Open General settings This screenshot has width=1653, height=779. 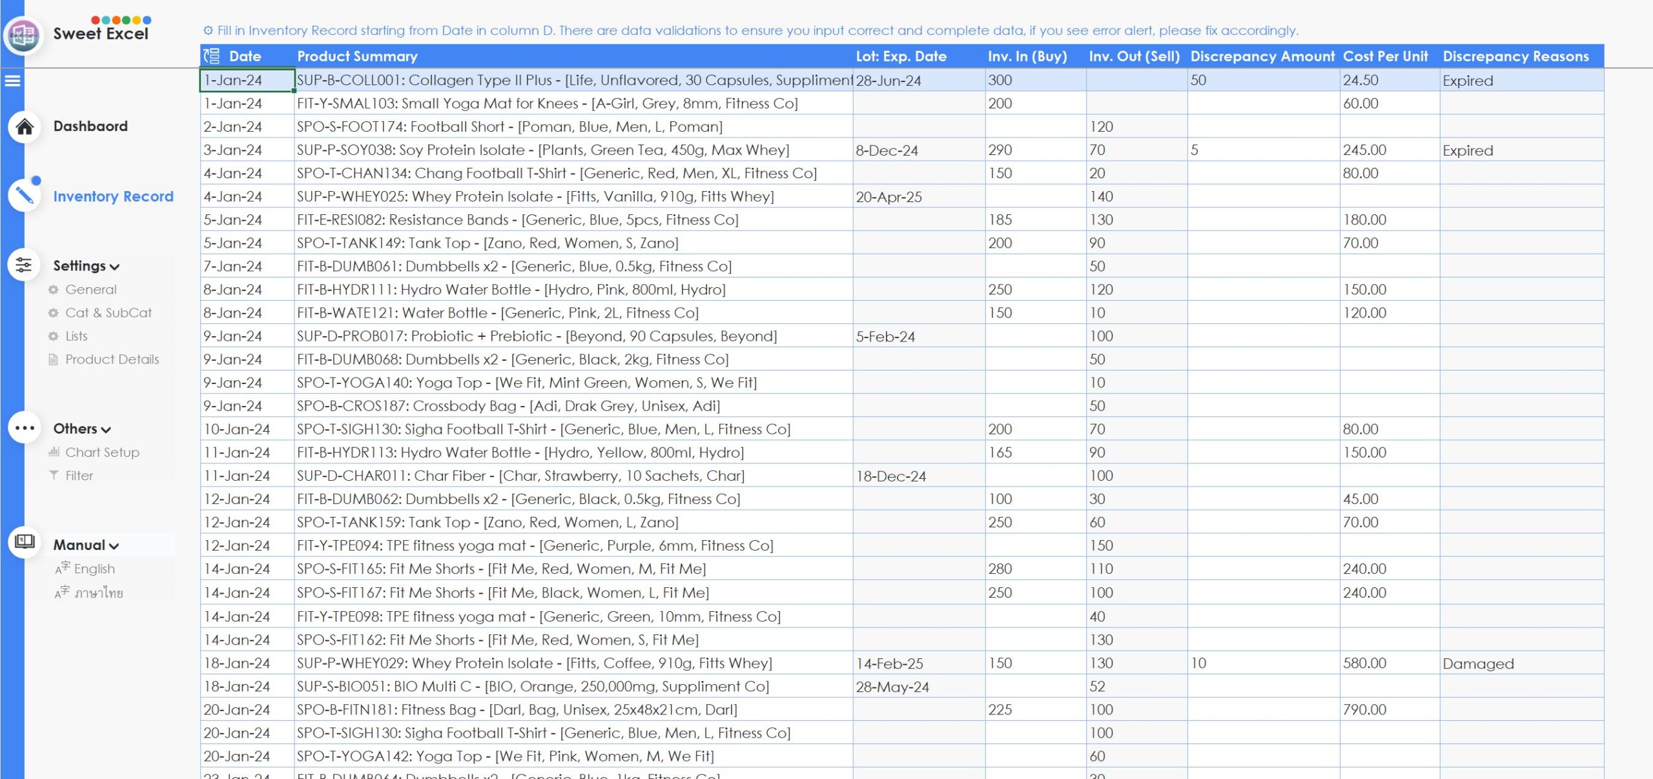[x=91, y=290]
